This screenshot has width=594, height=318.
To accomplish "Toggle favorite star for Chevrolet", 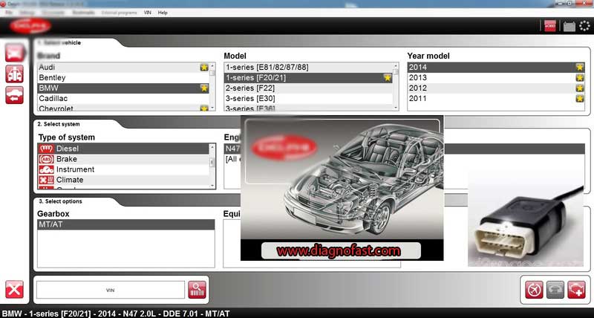I will point(204,108).
